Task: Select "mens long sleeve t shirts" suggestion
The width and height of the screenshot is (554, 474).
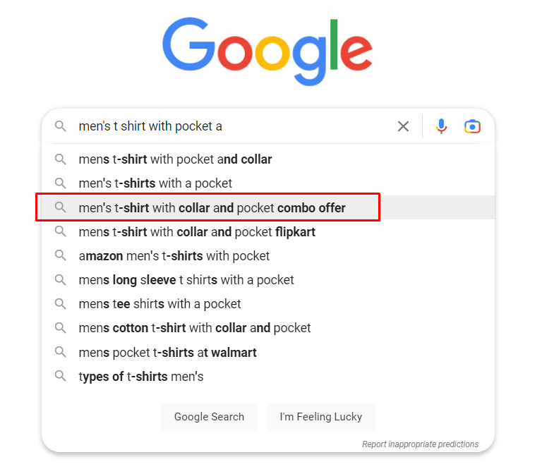Action: (267, 280)
